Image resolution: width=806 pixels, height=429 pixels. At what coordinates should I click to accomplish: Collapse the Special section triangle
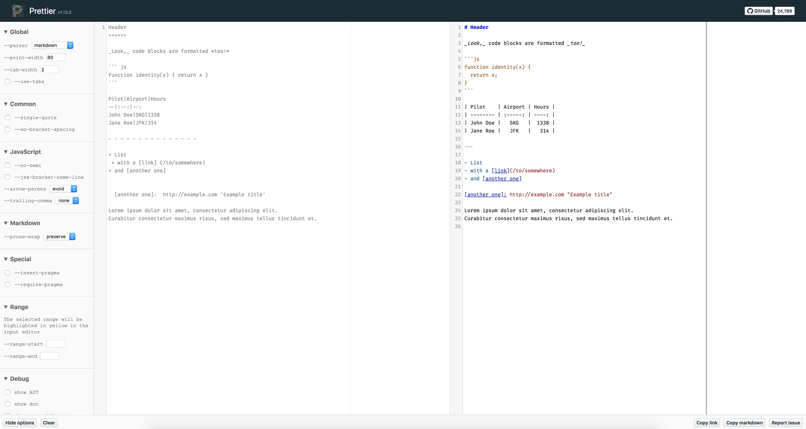[x=6, y=259]
